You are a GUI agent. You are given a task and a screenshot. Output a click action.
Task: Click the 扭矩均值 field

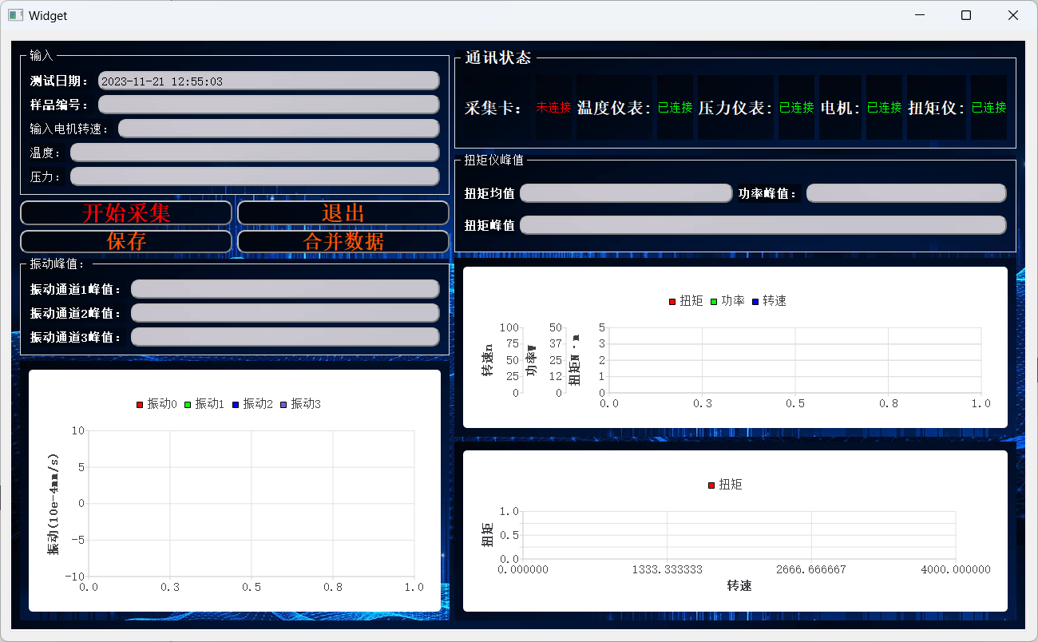pos(625,193)
